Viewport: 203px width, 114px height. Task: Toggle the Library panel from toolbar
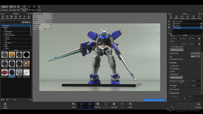point(82,105)
